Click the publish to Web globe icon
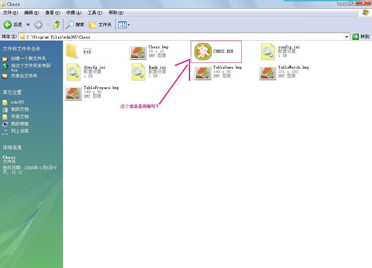The height and width of the screenshot is (268, 372). pos(5,66)
